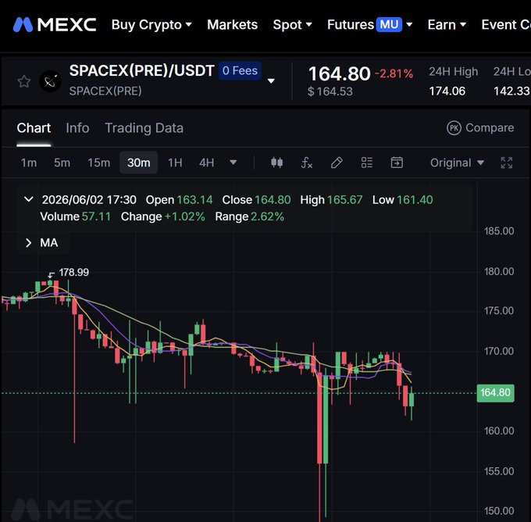This screenshot has height=522, width=531.
Task: Switch to the Trading Data tab
Action: (x=144, y=128)
